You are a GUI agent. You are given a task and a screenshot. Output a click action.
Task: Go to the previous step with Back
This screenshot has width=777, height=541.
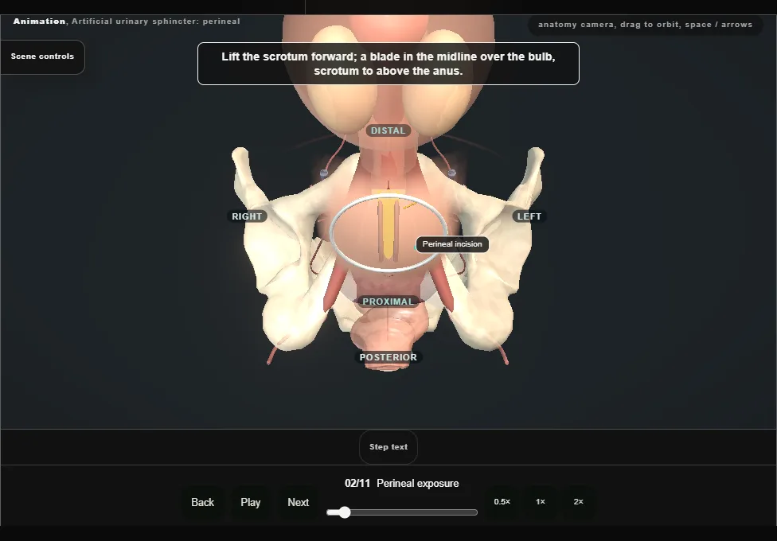click(x=203, y=502)
